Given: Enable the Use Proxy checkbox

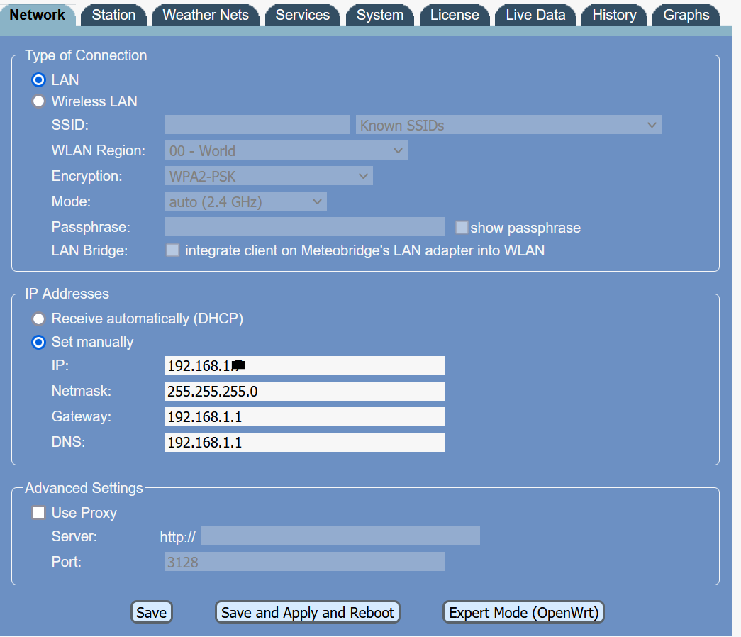Looking at the screenshot, I should click(x=38, y=513).
